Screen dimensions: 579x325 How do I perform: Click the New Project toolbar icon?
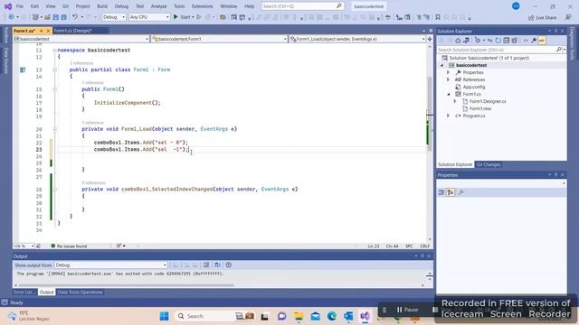(x=35, y=17)
